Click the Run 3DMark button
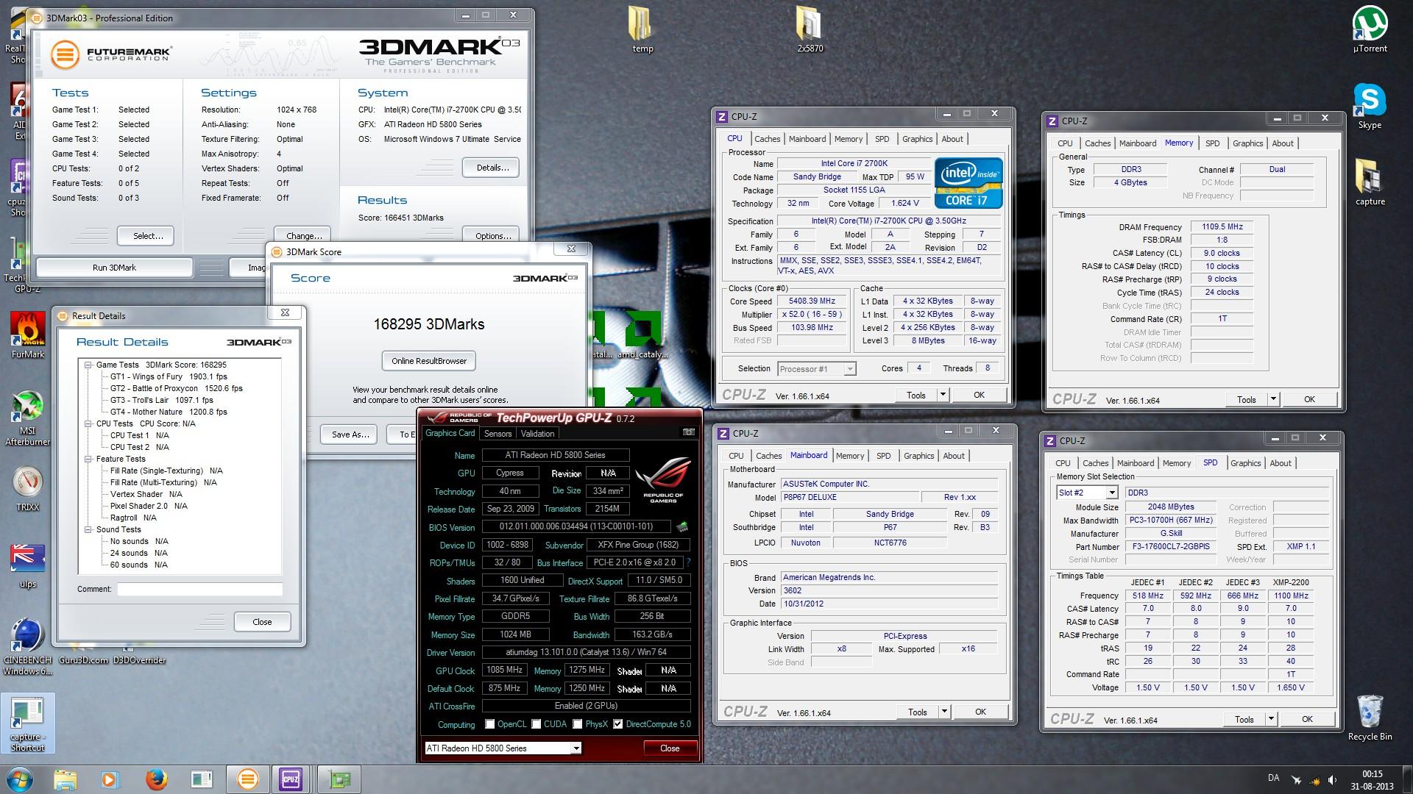This screenshot has width=1413, height=794. [x=114, y=268]
